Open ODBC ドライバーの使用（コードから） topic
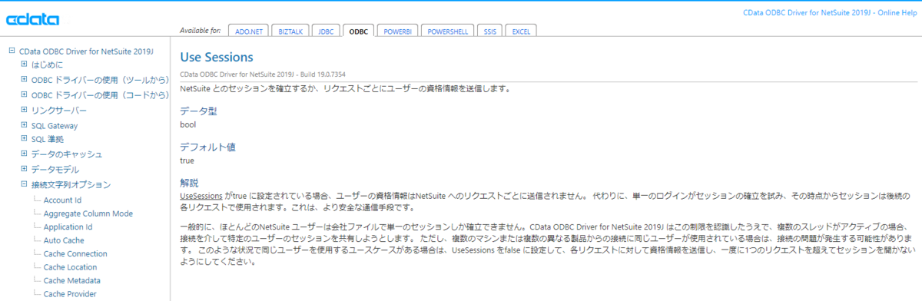Viewport: 922px width, 301px height. coord(100,95)
